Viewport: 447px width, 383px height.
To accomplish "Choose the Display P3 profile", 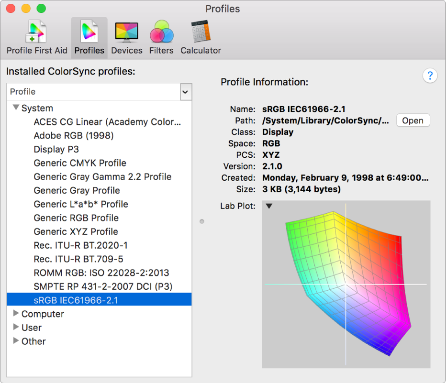I will tap(56, 149).
